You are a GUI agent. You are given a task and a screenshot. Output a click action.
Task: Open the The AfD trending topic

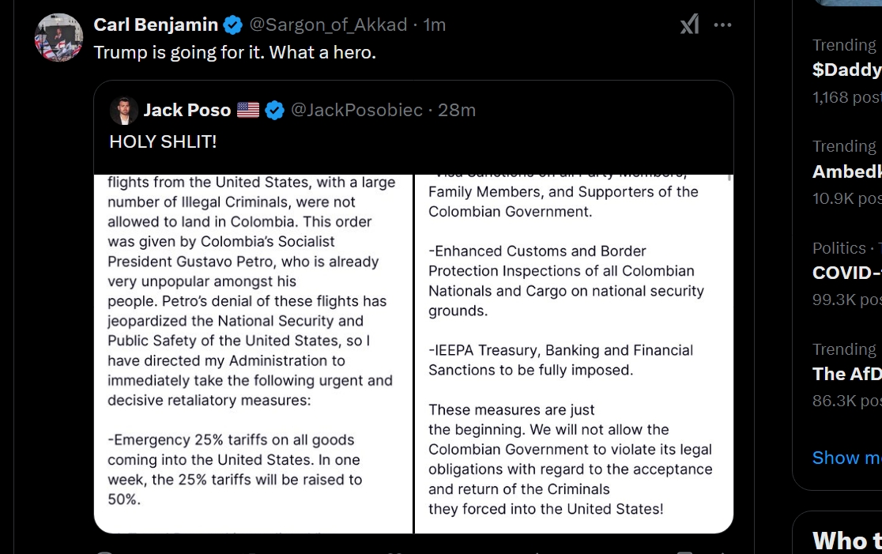pyautogui.click(x=846, y=374)
